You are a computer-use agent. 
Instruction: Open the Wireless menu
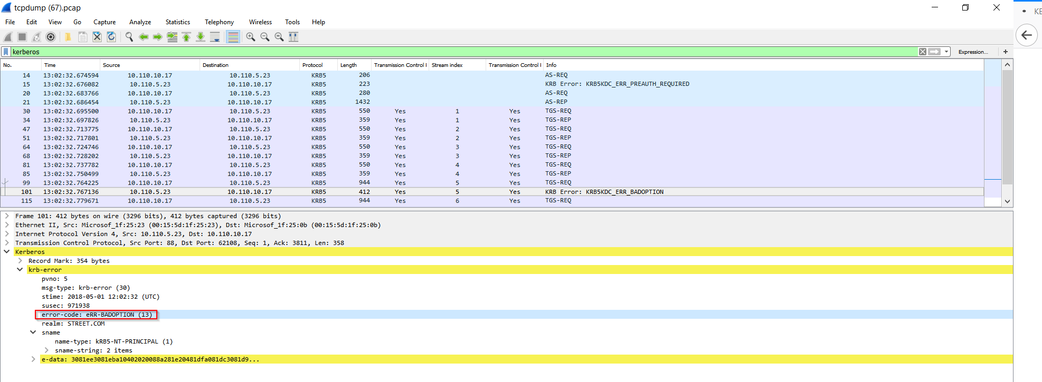click(x=261, y=22)
